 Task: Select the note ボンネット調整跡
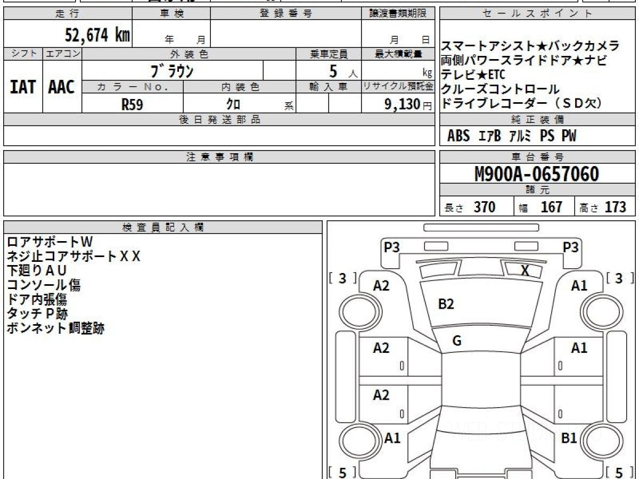pyautogui.click(x=55, y=328)
